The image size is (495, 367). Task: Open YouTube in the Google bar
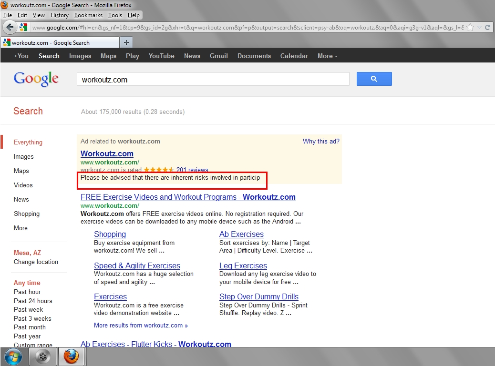click(x=161, y=56)
